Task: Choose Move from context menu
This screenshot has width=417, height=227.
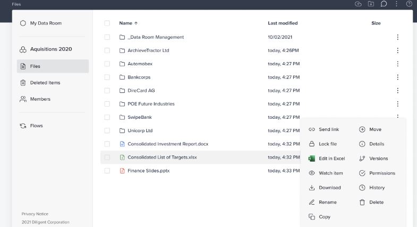Action: pyautogui.click(x=370, y=129)
